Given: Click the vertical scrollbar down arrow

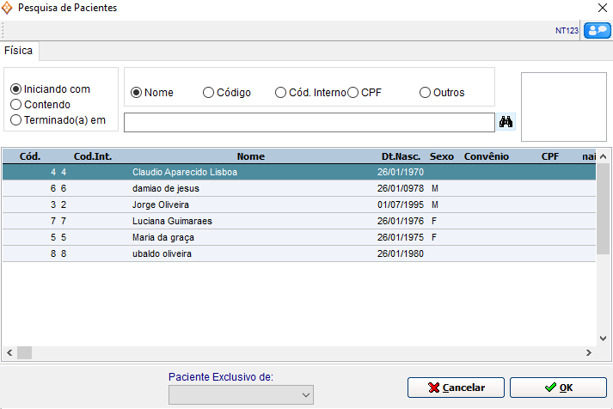Looking at the screenshot, I should pyautogui.click(x=604, y=339).
